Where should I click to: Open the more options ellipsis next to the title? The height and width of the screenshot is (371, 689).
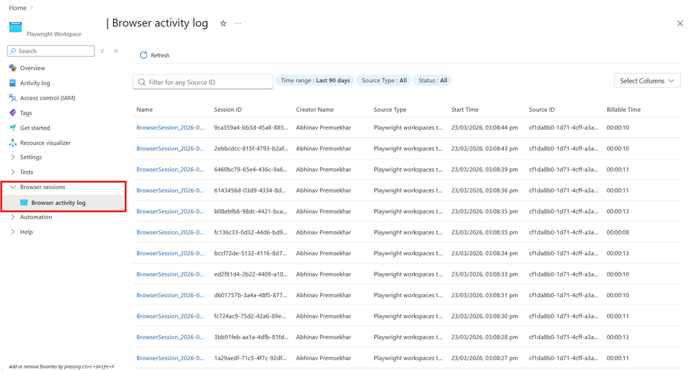click(238, 23)
